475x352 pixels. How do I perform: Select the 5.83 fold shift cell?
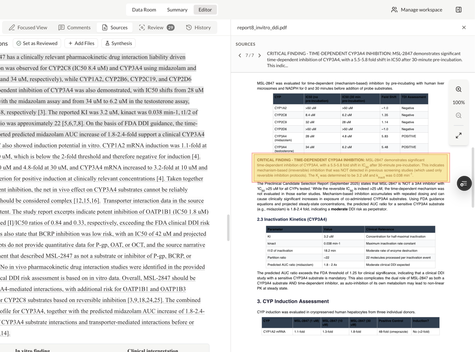click(390, 138)
